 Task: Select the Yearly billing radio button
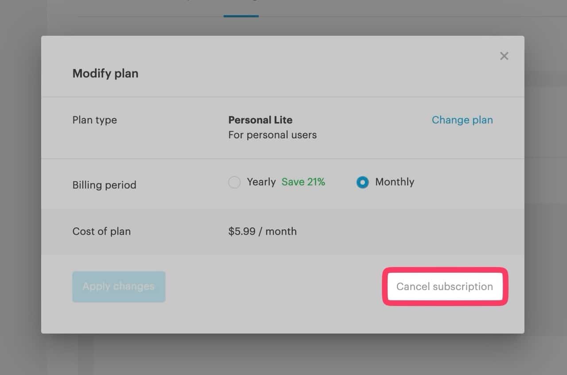pyautogui.click(x=234, y=182)
